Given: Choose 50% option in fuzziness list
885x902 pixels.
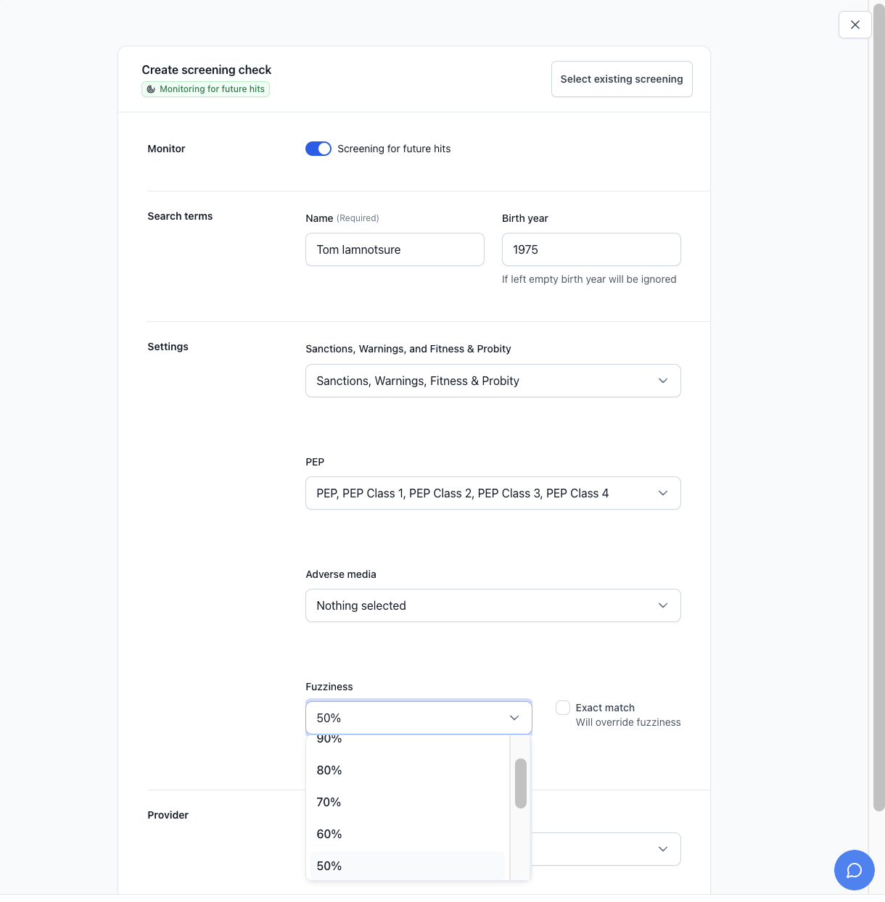Looking at the screenshot, I should [x=408, y=866].
